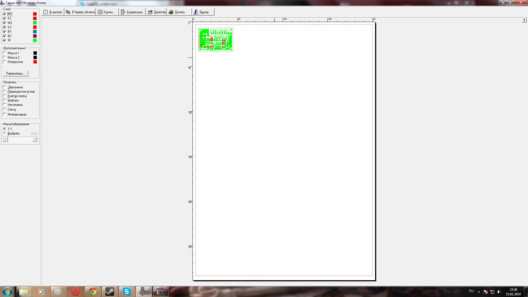Image resolution: width=528 pixels, height=297 pixels.
Task: Open the 'Принтер' printer setup button
Action: (x=156, y=12)
